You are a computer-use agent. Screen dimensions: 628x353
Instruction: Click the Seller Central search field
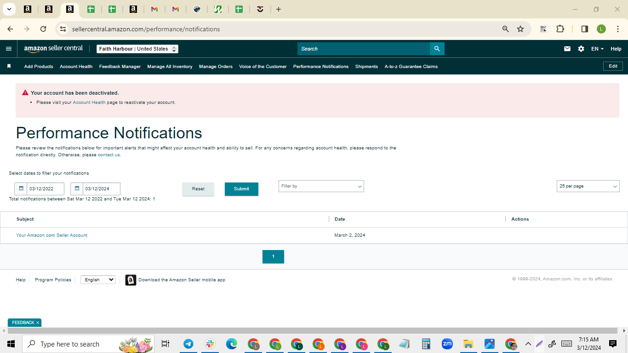pos(364,49)
